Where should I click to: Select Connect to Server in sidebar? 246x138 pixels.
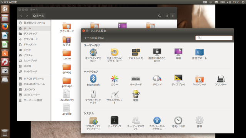(x=34, y=100)
